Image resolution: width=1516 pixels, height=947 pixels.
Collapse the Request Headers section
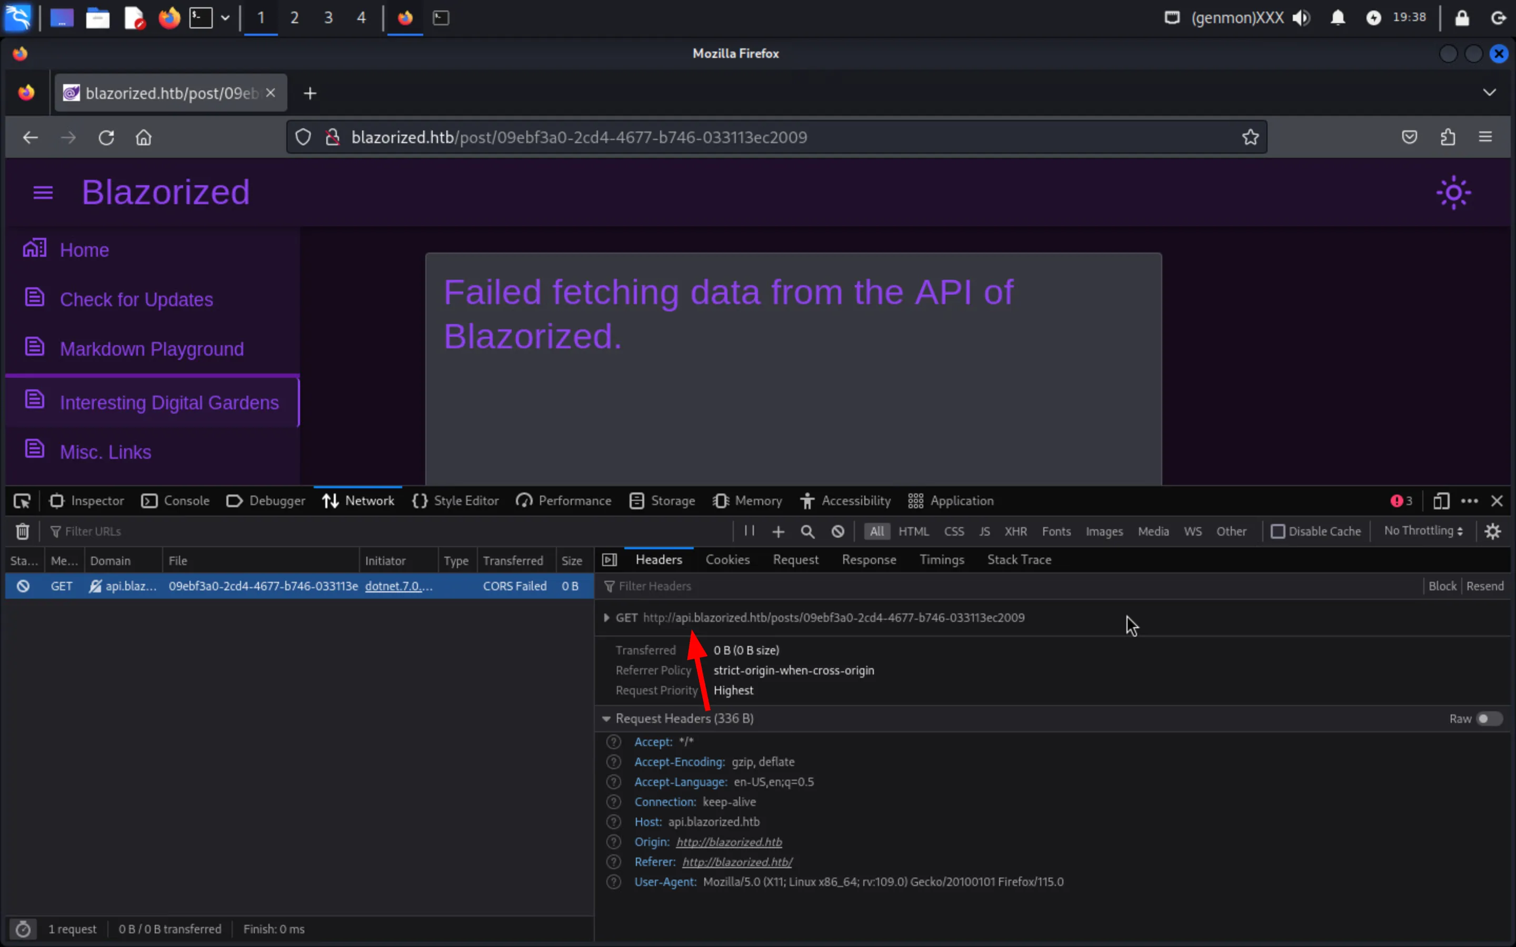click(606, 719)
